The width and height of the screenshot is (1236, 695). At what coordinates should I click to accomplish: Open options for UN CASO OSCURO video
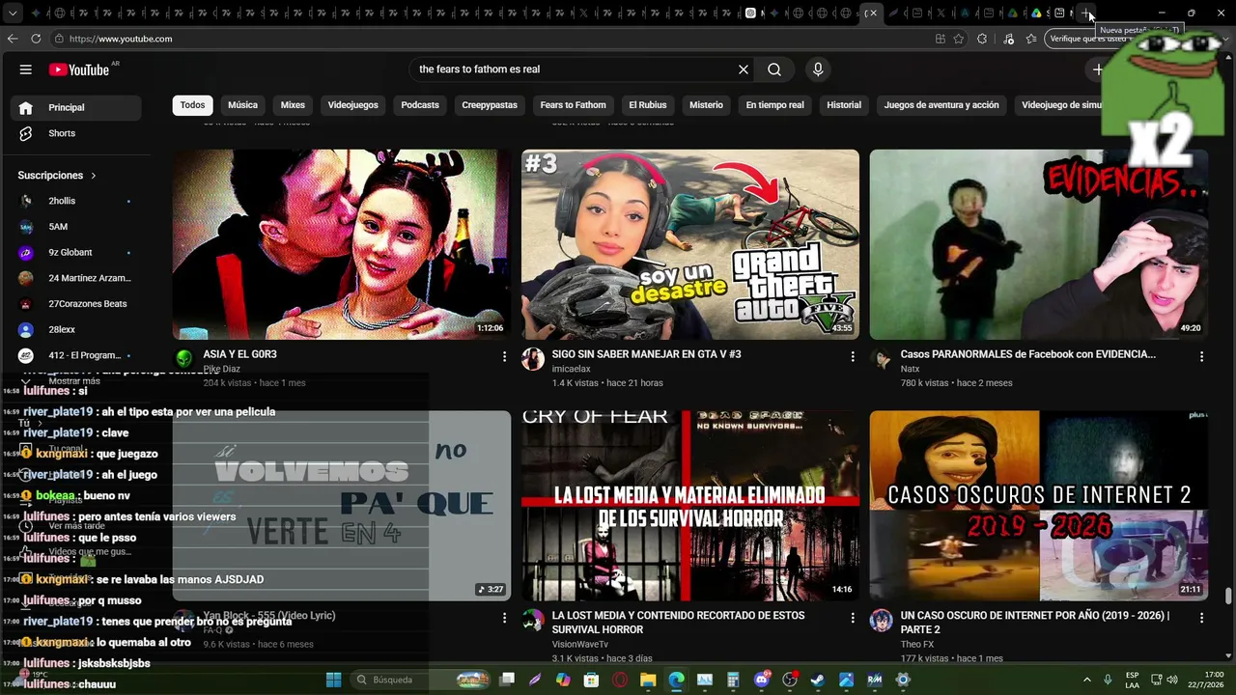[x=1201, y=618]
